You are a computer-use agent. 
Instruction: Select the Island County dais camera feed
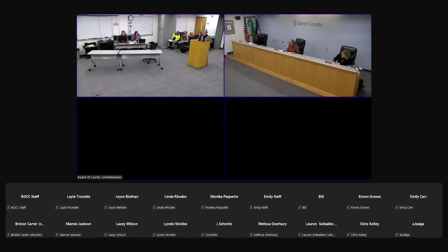pos(297,56)
